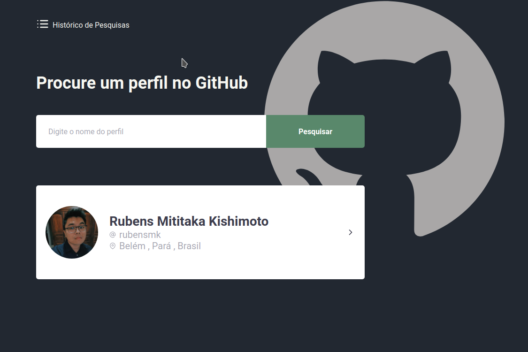528x352 pixels.
Task: Select the @ username icon next to rubensmk
Action: (112, 234)
